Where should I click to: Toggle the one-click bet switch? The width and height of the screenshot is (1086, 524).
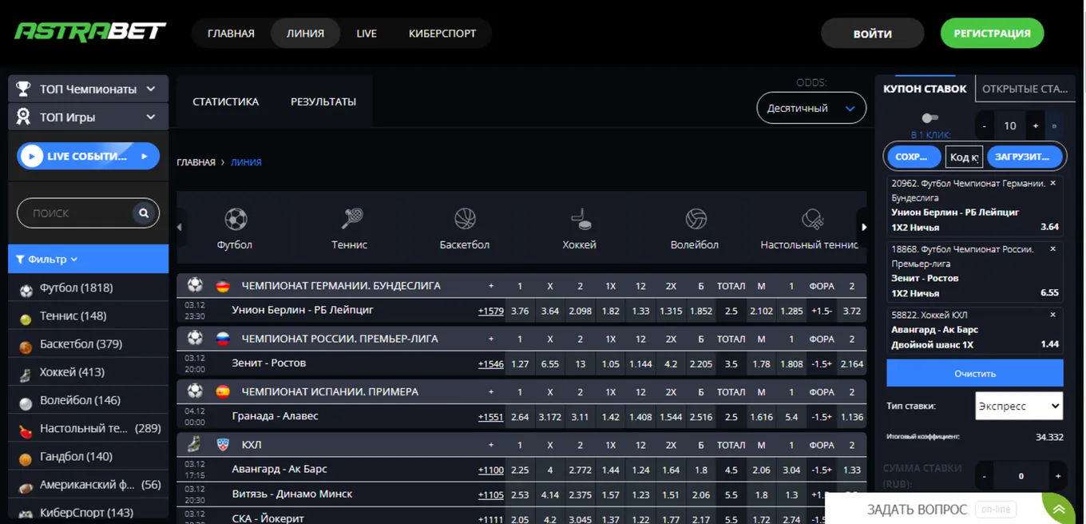click(x=929, y=118)
